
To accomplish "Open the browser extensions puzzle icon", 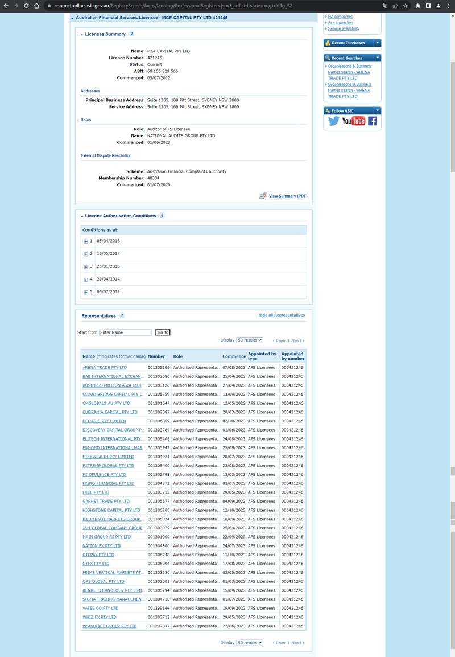I will (x=417, y=6).
